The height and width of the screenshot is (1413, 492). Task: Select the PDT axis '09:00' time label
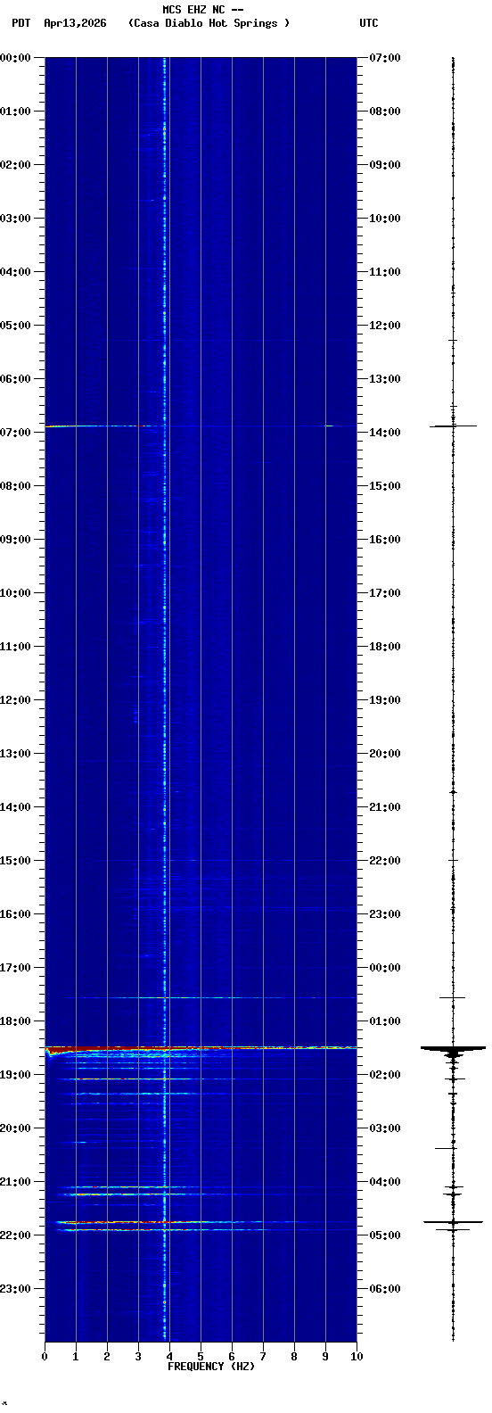(x=15, y=540)
